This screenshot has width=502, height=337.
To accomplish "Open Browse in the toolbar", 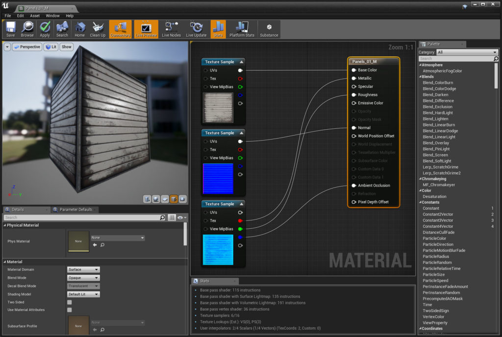I will 27,29.
